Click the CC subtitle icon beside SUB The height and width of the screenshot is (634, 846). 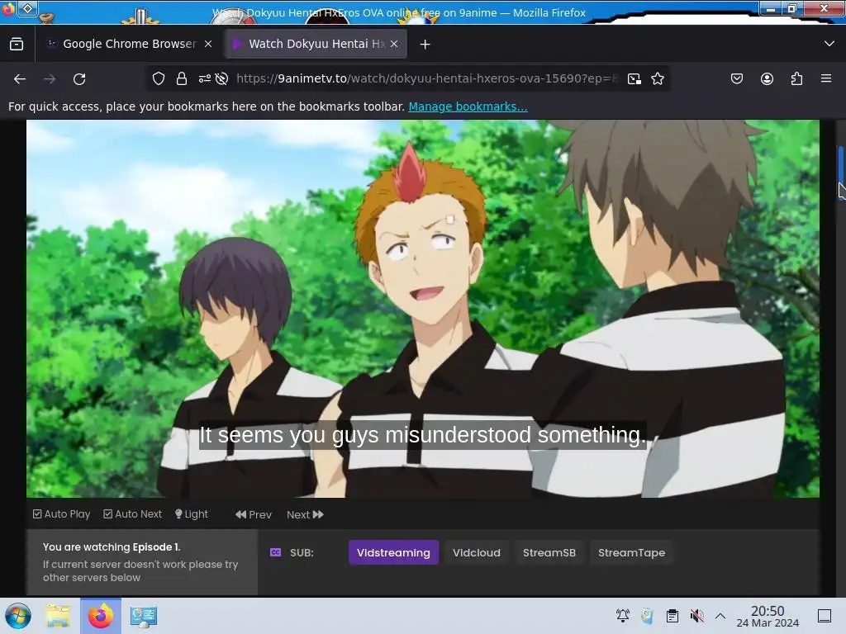click(275, 552)
